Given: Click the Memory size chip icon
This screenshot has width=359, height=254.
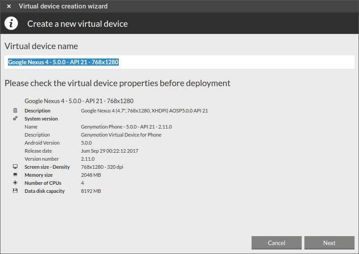Looking at the screenshot, I should point(15,175).
